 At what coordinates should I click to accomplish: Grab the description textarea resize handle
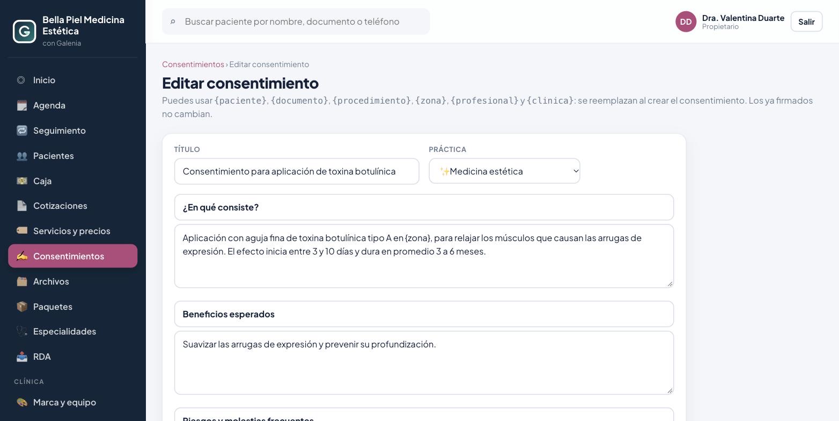[669, 284]
